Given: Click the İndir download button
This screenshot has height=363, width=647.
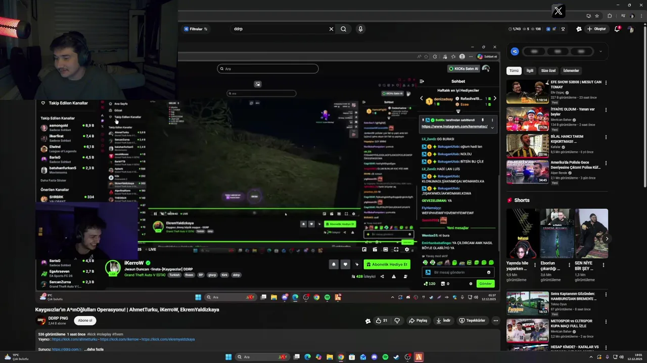Looking at the screenshot, I should point(443,321).
